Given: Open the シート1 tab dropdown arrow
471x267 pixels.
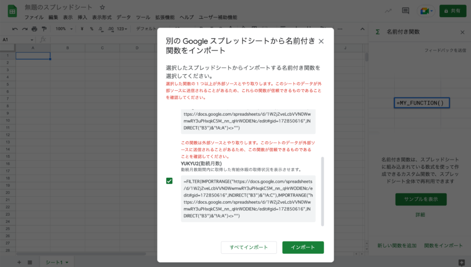Looking at the screenshot, I should [x=68, y=261].
